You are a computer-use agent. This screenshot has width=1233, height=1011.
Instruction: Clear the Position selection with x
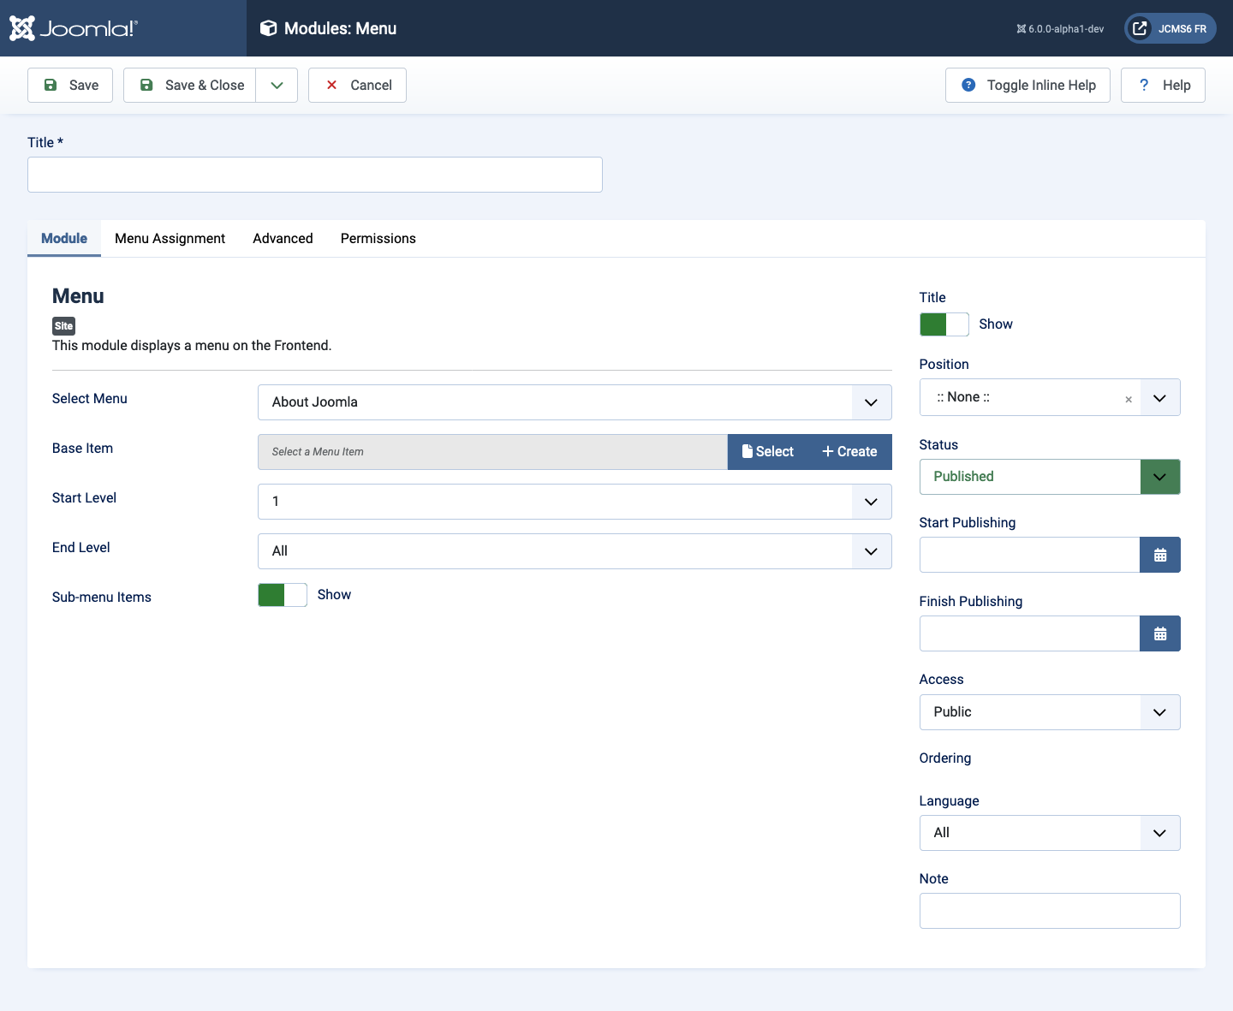click(1129, 399)
